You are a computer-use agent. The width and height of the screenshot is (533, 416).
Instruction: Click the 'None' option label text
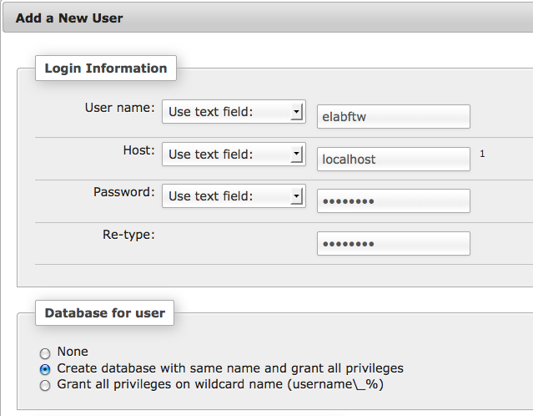(73, 352)
